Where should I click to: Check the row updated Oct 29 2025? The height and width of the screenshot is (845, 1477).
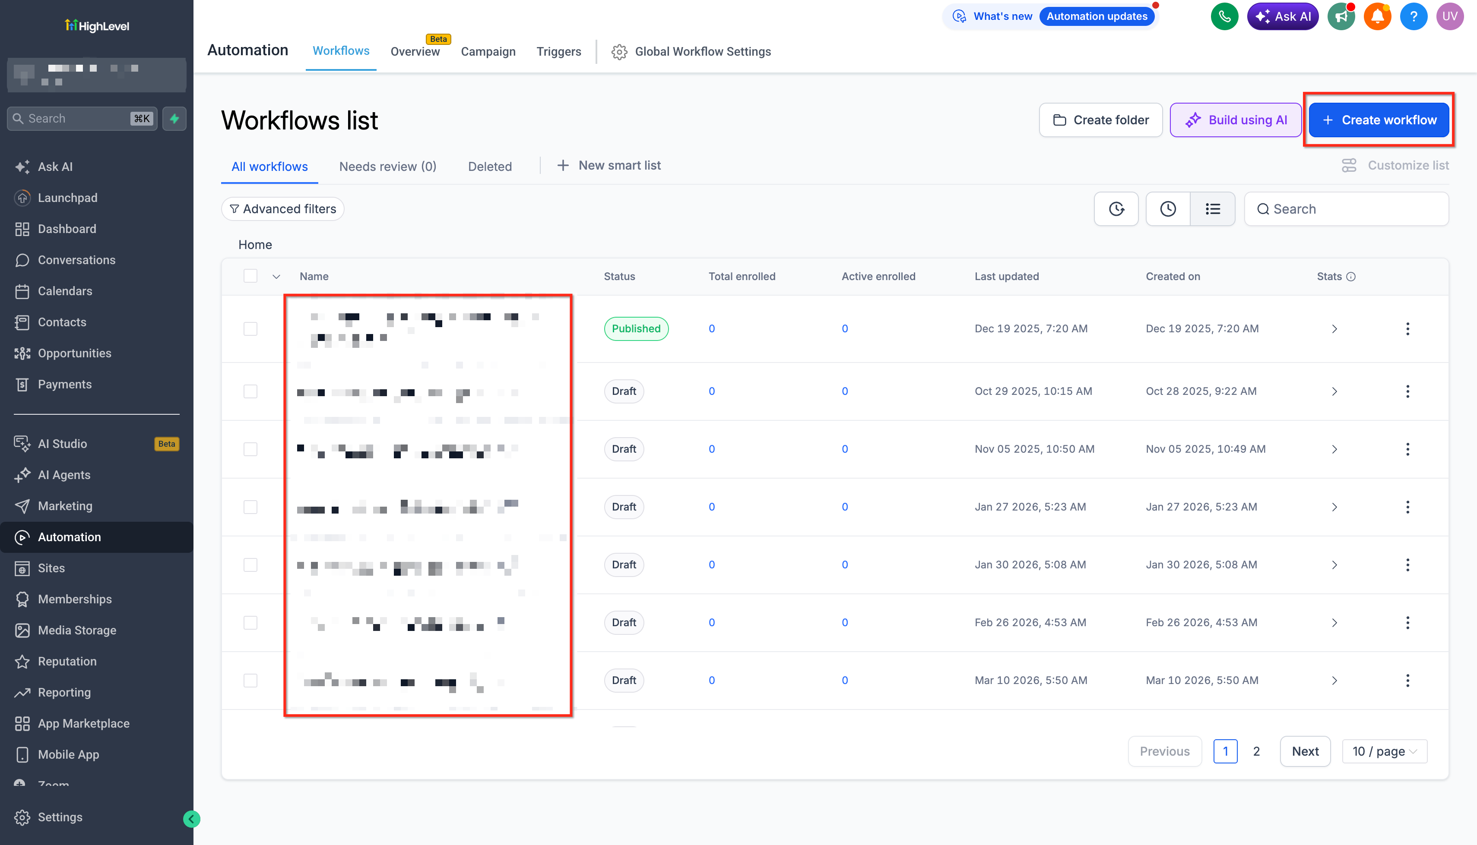(x=250, y=391)
